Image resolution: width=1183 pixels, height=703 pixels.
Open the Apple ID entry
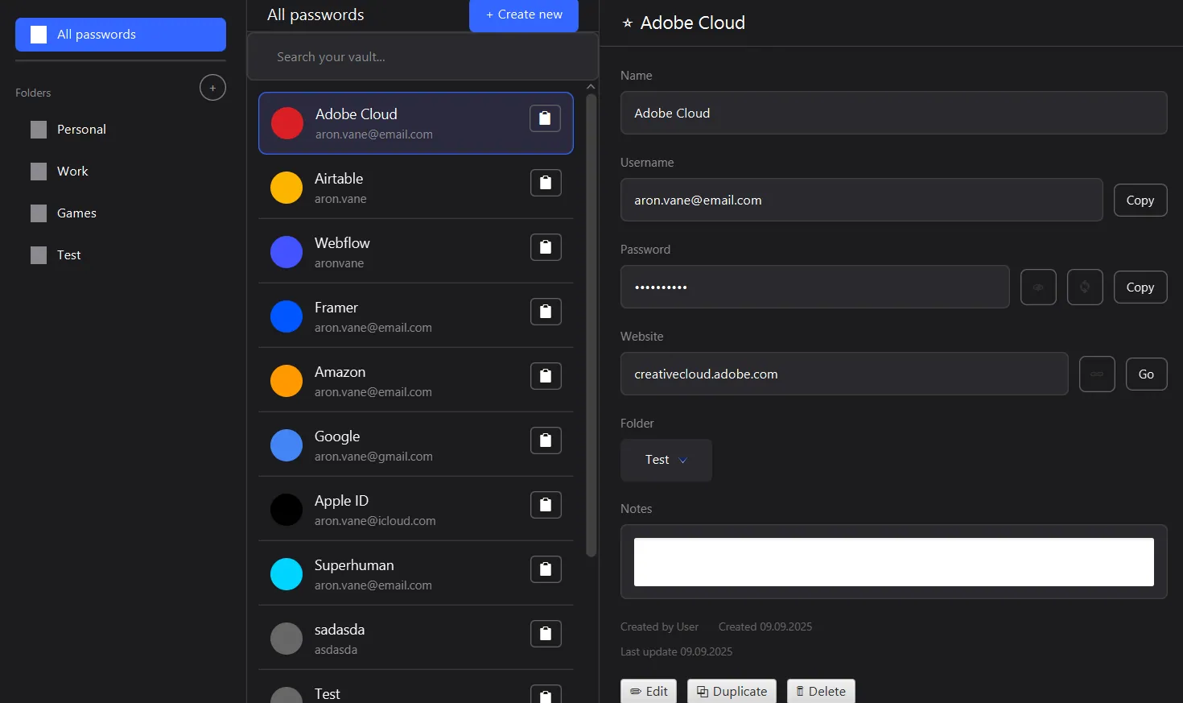[x=415, y=509]
